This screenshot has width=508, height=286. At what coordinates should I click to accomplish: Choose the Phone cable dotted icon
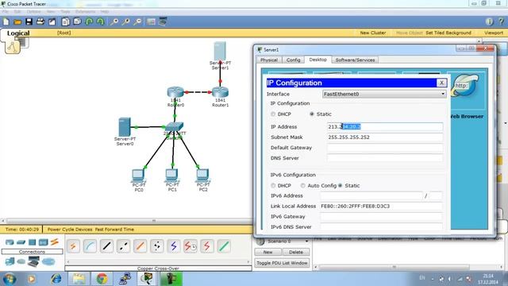(x=157, y=246)
